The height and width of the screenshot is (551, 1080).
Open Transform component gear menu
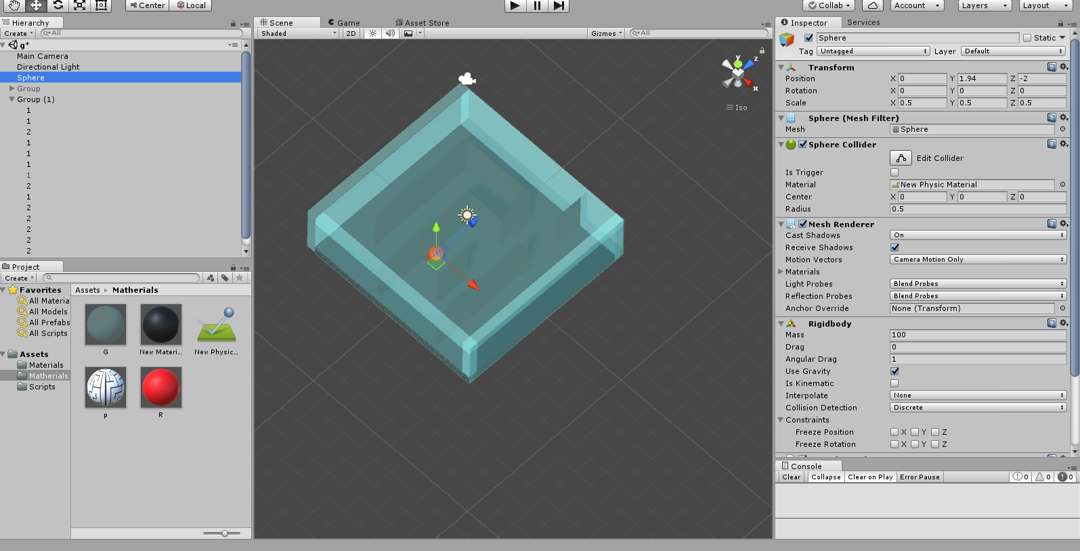click(1064, 67)
